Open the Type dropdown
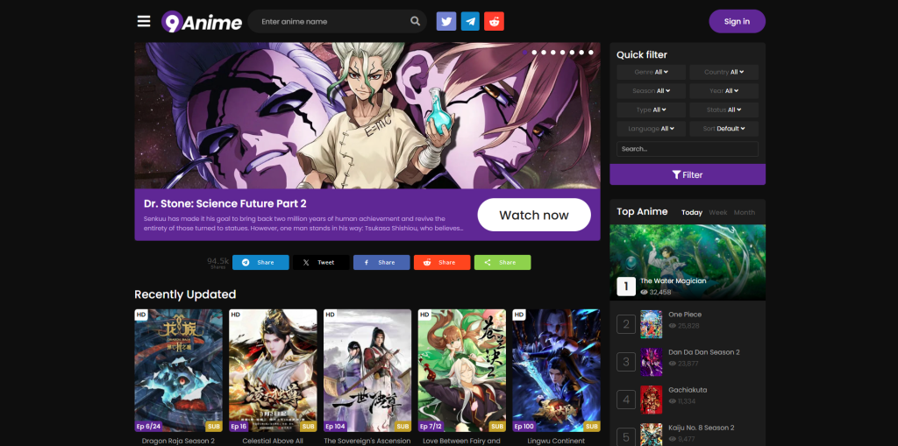Screen dimensions: 898x446 point(652,110)
